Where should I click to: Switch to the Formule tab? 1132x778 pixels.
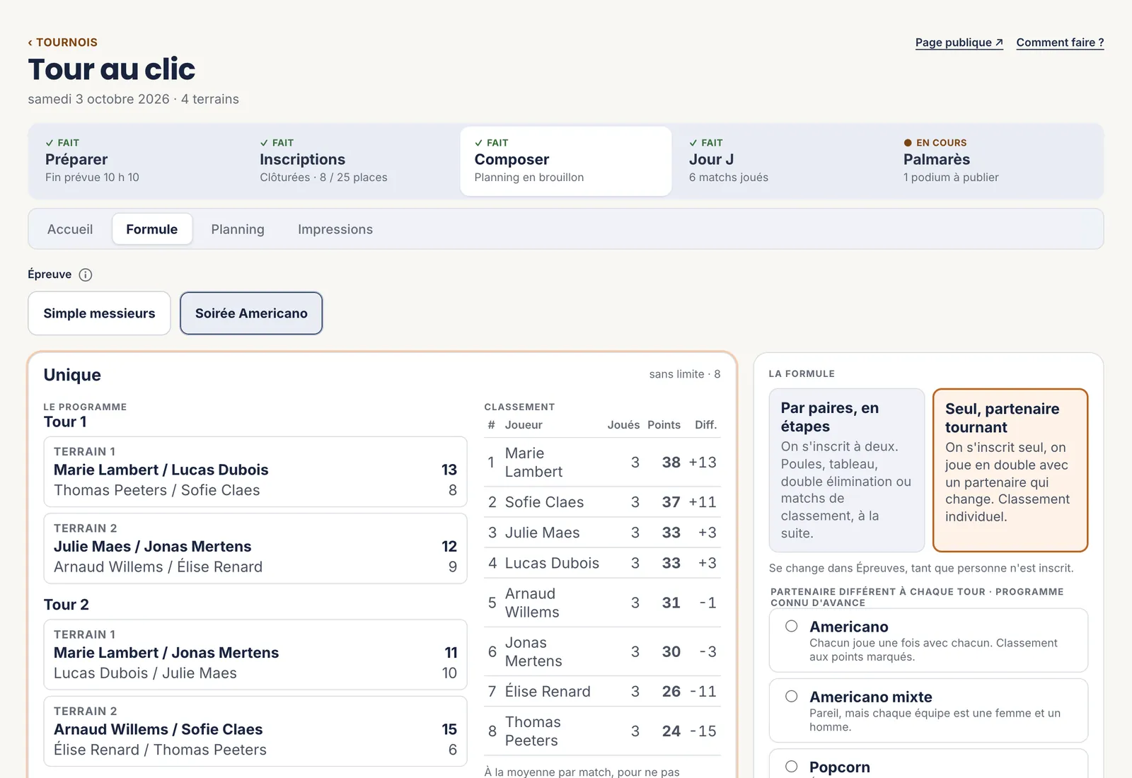[152, 229]
